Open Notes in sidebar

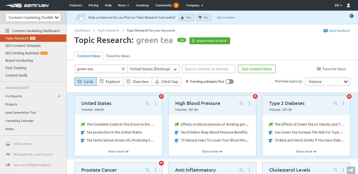10,129
